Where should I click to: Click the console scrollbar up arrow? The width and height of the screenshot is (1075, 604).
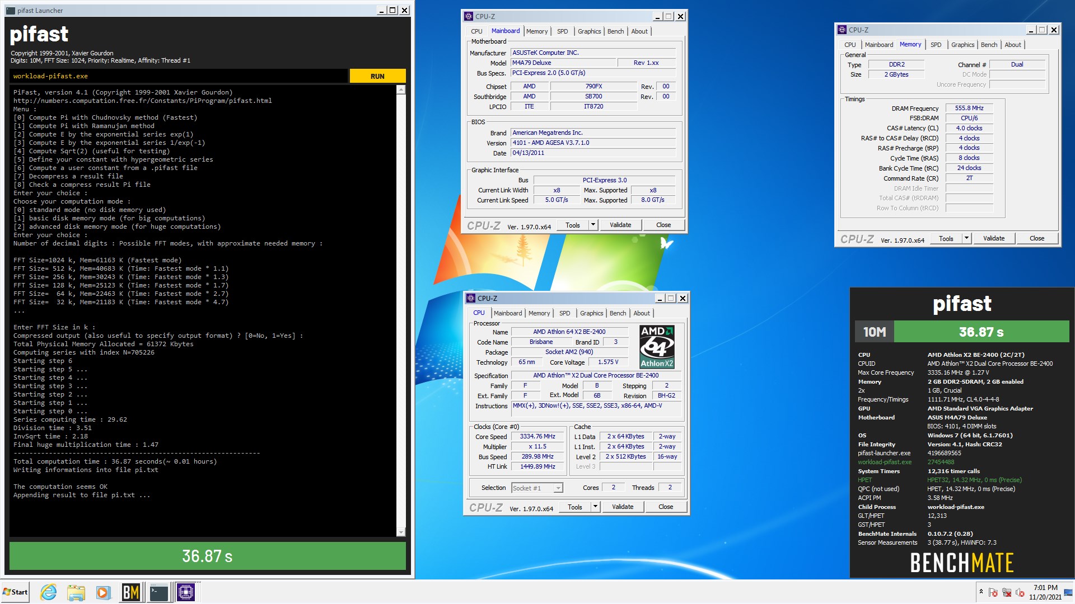[400, 90]
